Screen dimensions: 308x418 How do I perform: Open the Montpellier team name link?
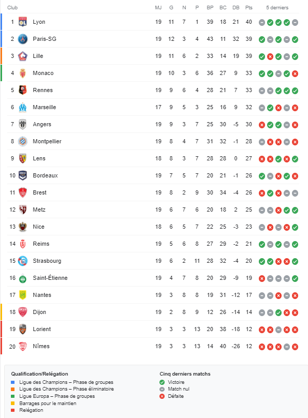[x=47, y=141]
